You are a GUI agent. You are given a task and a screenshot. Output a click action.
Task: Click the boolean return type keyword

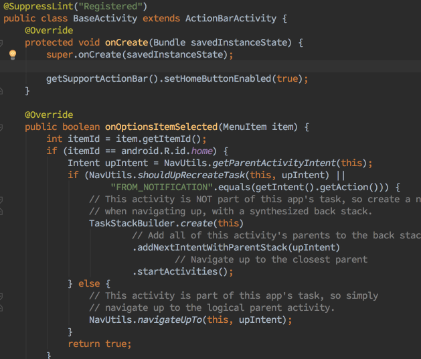click(81, 127)
